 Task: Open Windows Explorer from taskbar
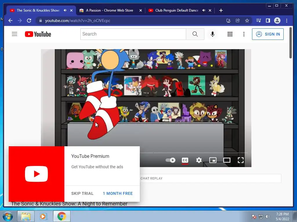click(x=26, y=216)
